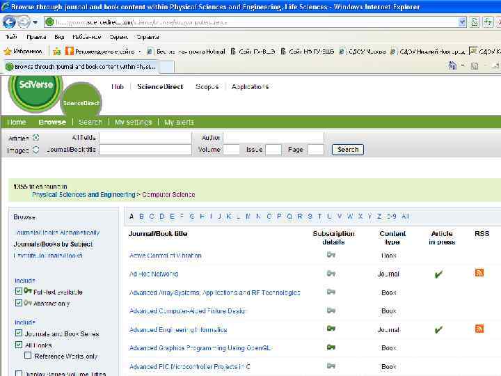Toggle the Full-text available checkbox
This screenshot has height=376, width=501.
point(19,291)
